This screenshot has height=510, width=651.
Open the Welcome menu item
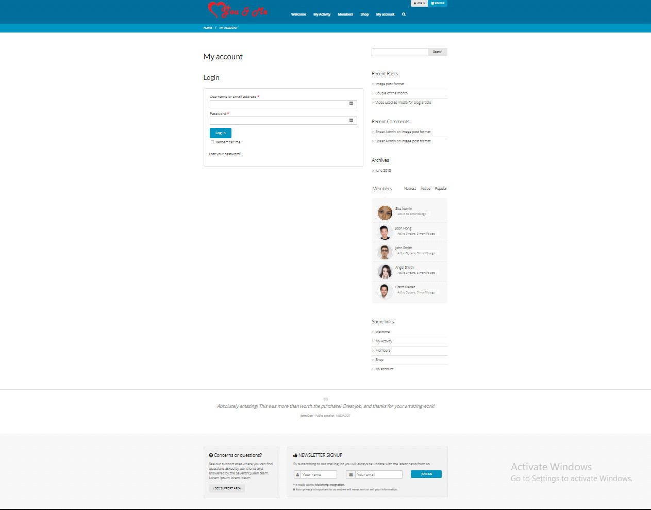coord(298,14)
